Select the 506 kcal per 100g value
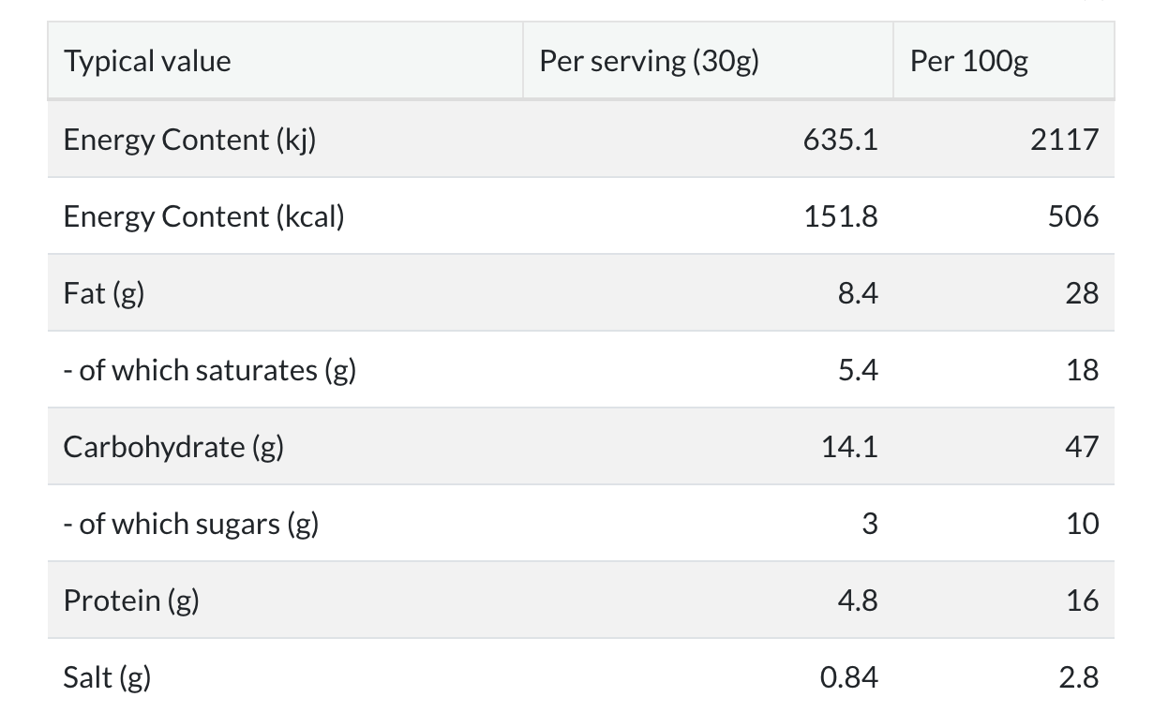 click(1073, 216)
